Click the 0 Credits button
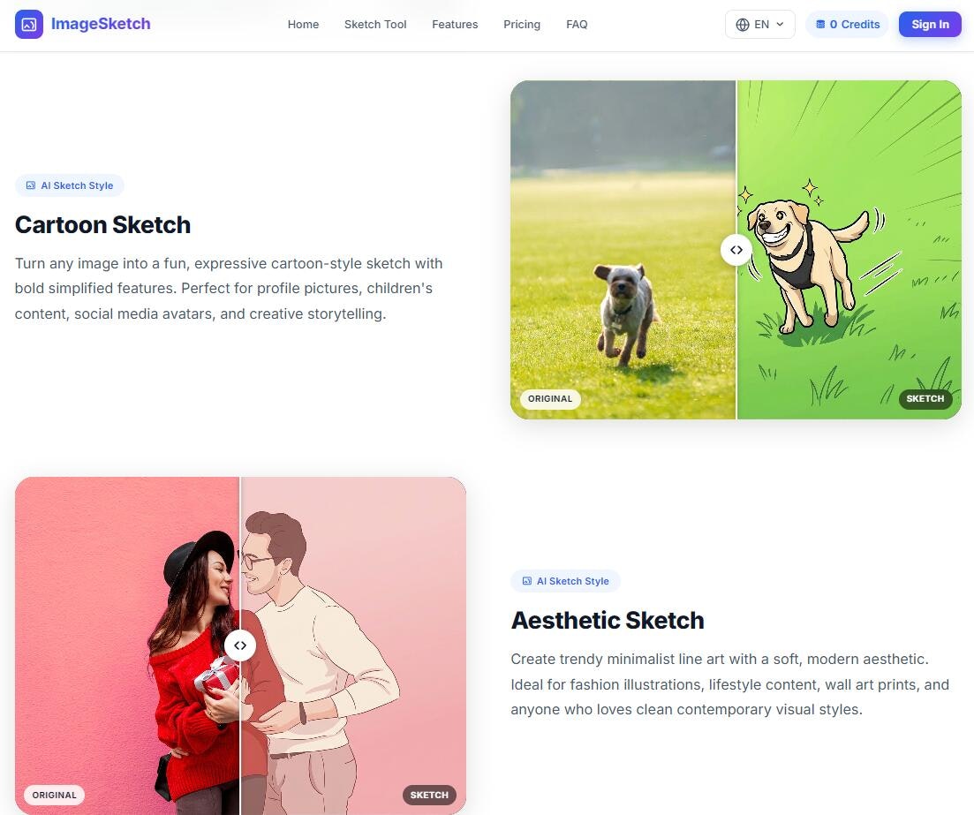The image size is (974, 815). (x=847, y=24)
